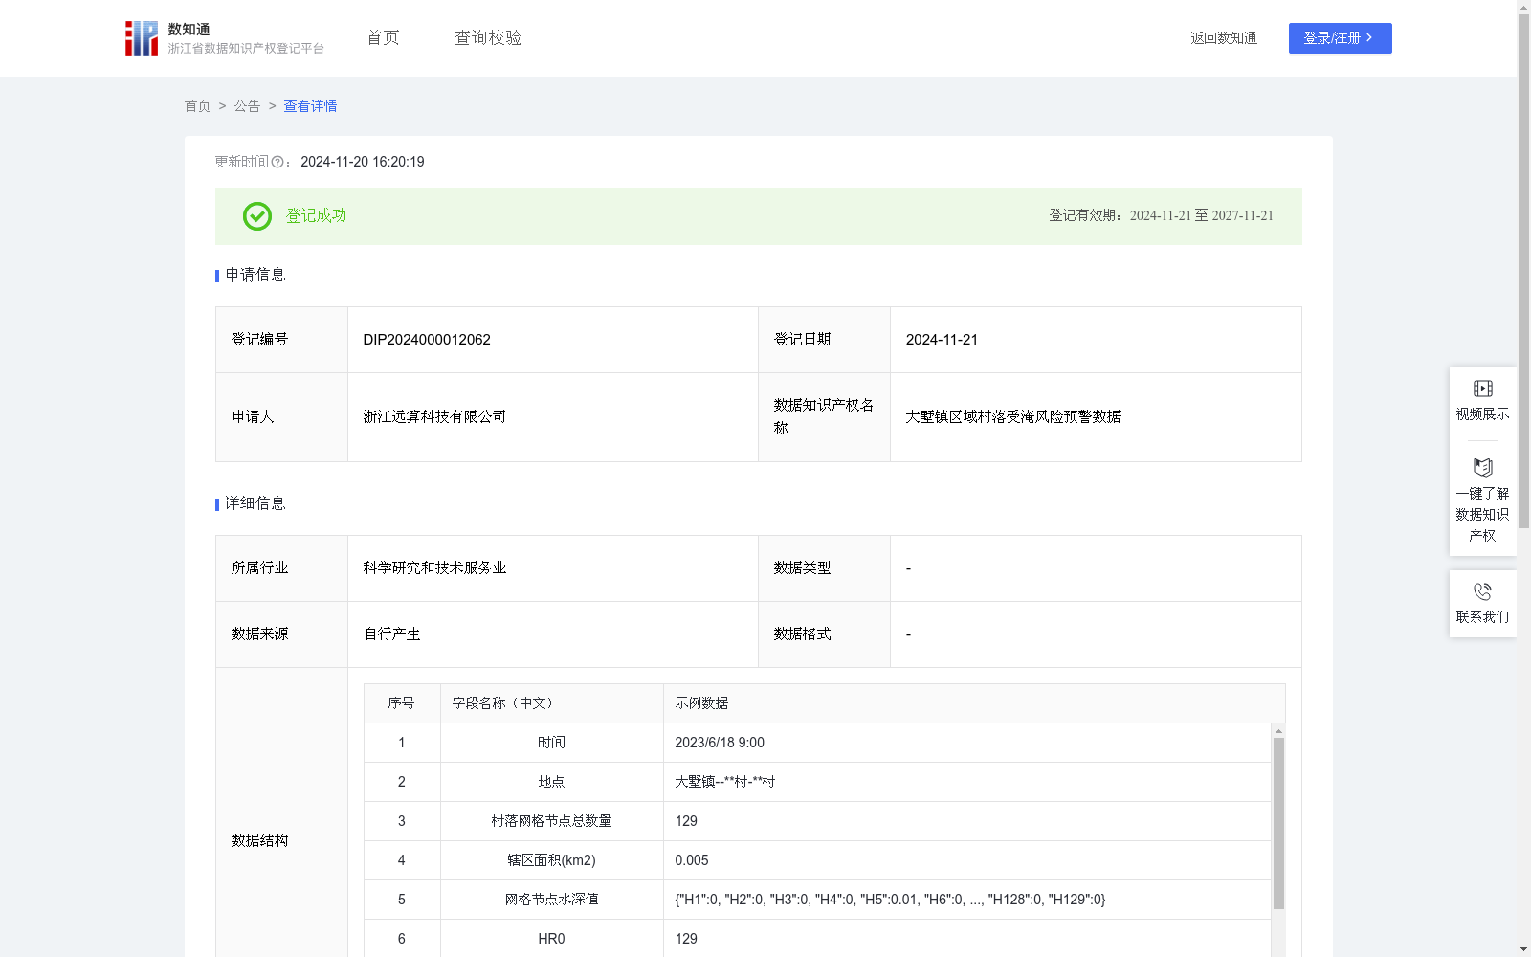
Task: Click the 序号 column header
Action: click(x=401, y=703)
